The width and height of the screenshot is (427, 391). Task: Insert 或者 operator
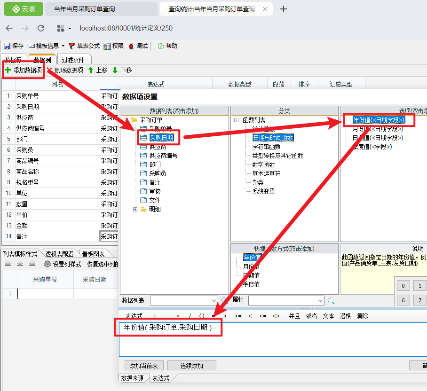click(311, 316)
